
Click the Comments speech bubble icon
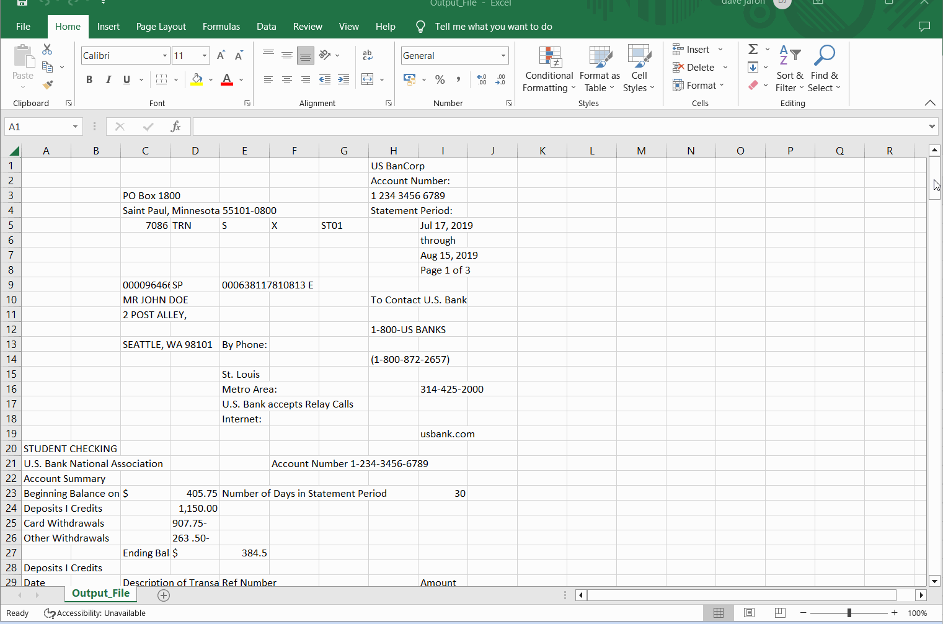924,27
